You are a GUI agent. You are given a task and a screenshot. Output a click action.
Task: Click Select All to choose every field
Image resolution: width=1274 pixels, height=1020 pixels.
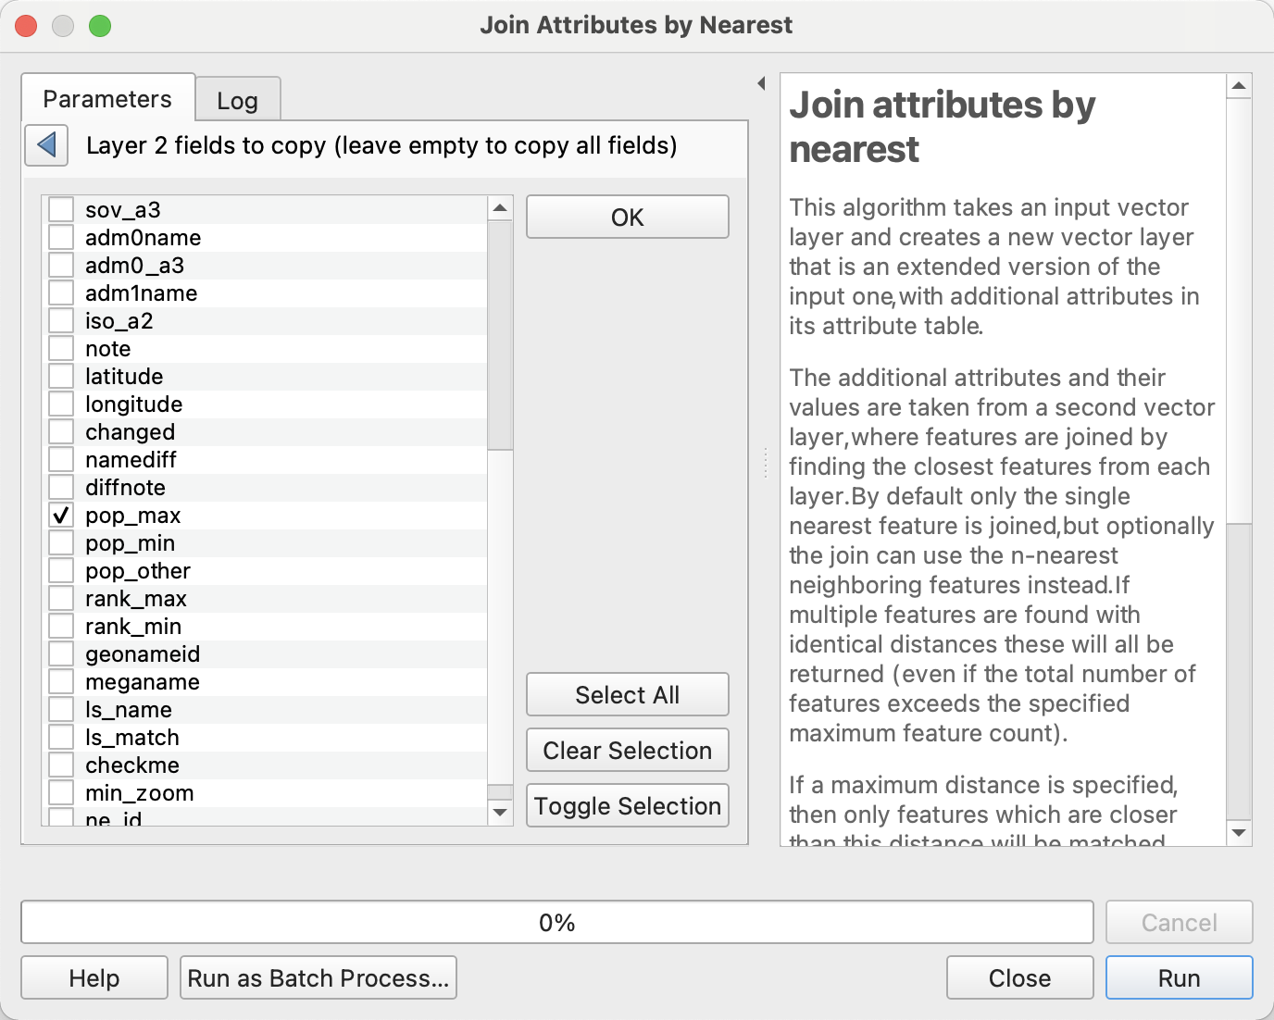627,694
